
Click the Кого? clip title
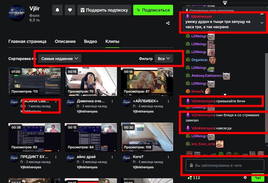pos(138,157)
